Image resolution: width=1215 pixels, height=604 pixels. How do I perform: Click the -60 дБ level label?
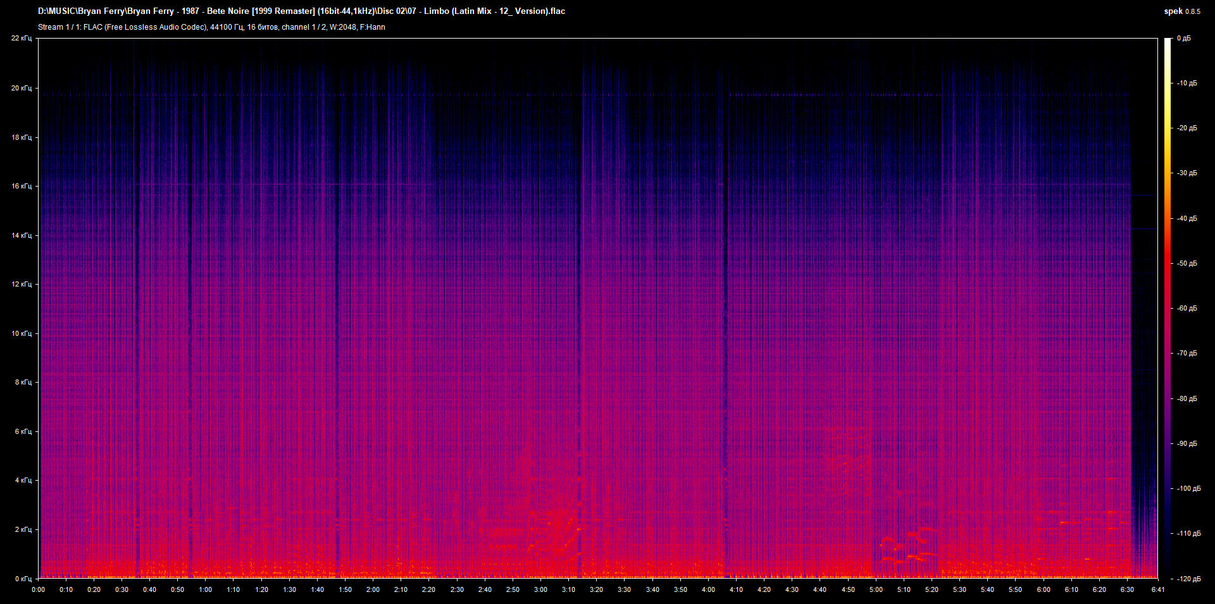point(1187,309)
